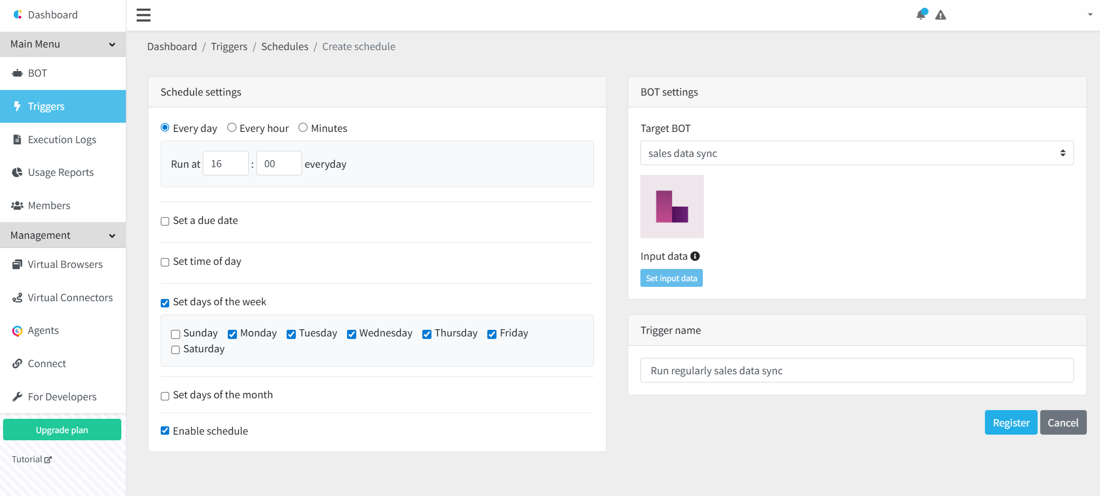
Task: Uncheck the Thursday checkbox
Action: [x=427, y=334]
